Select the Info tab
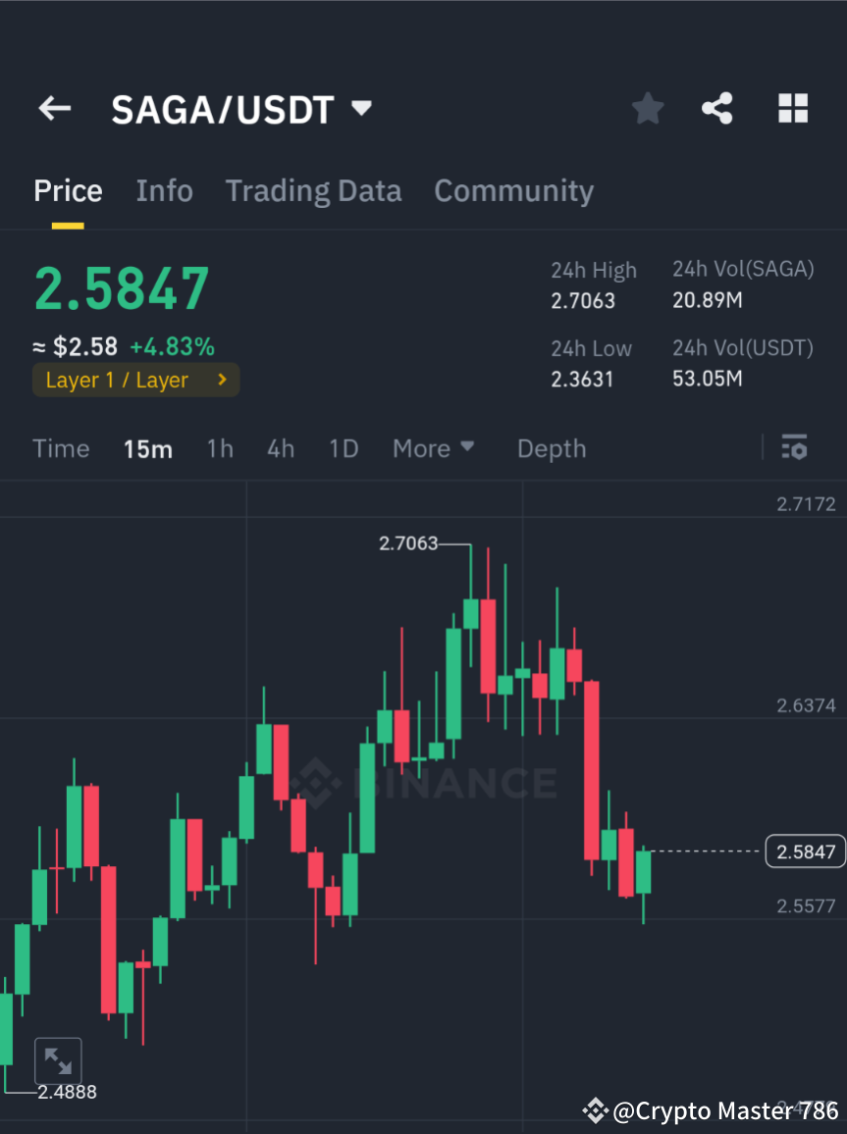 click(x=164, y=190)
